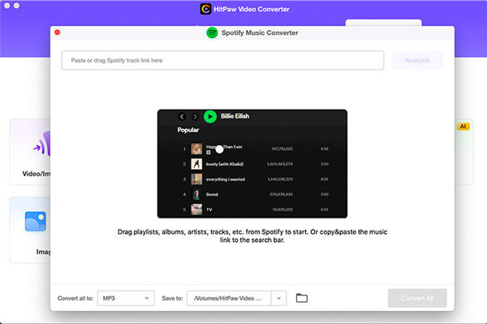487x324 pixels.
Task: Open the Image tool card icon
Action: [36, 221]
